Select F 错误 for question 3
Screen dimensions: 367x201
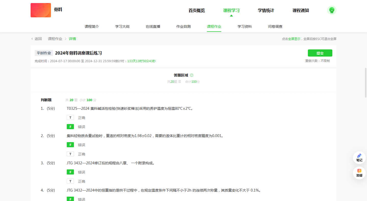point(70,172)
